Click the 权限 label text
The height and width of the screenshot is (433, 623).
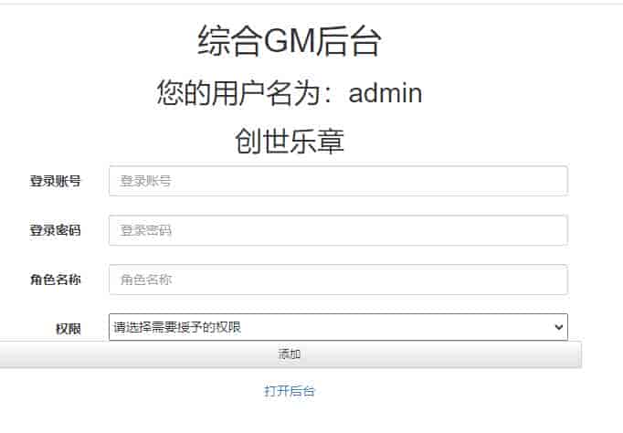click(69, 329)
